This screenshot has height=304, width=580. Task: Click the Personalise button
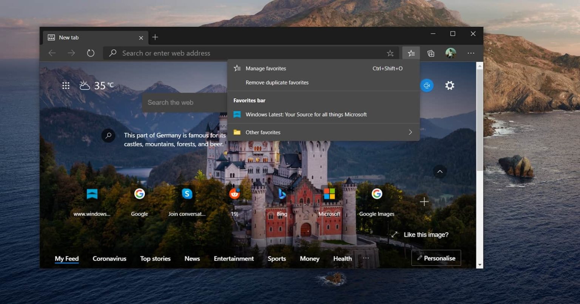(436, 258)
